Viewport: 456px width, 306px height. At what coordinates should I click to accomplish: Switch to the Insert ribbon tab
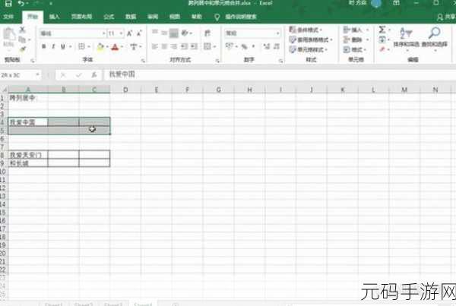tap(55, 17)
